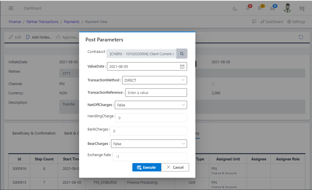Click the comment bubble icon near Dashboard
This screenshot has width=312, height=190.
pyautogui.click(x=254, y=22)
